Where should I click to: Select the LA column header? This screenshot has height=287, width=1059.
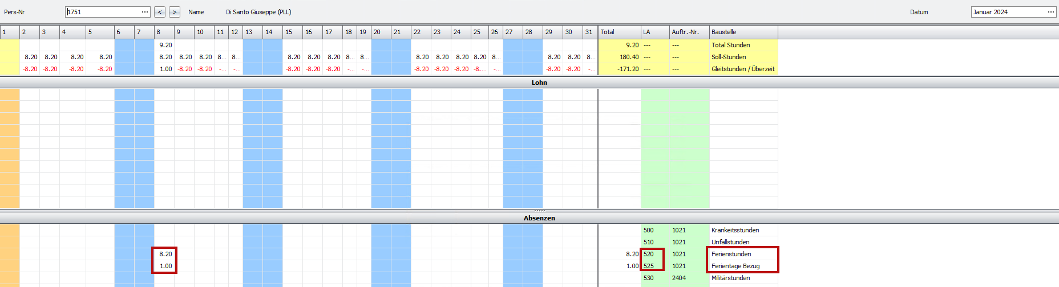coord(655,32)
